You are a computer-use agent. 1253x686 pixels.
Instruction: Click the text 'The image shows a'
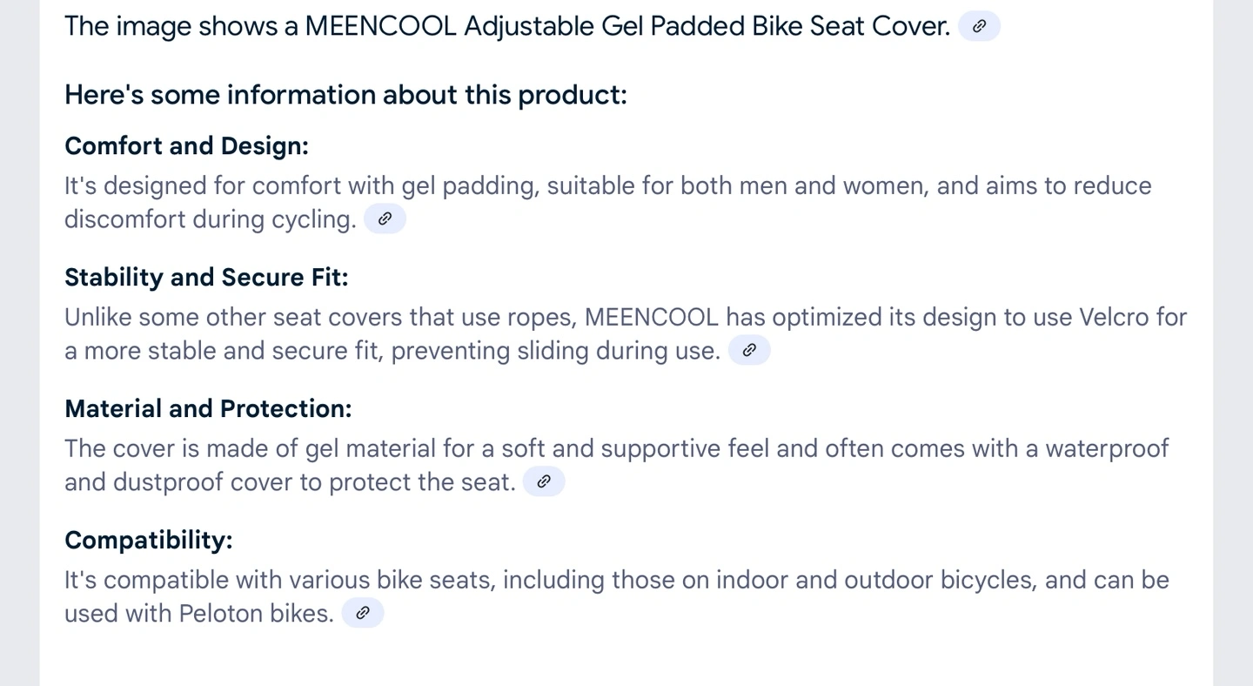point(181,26)
